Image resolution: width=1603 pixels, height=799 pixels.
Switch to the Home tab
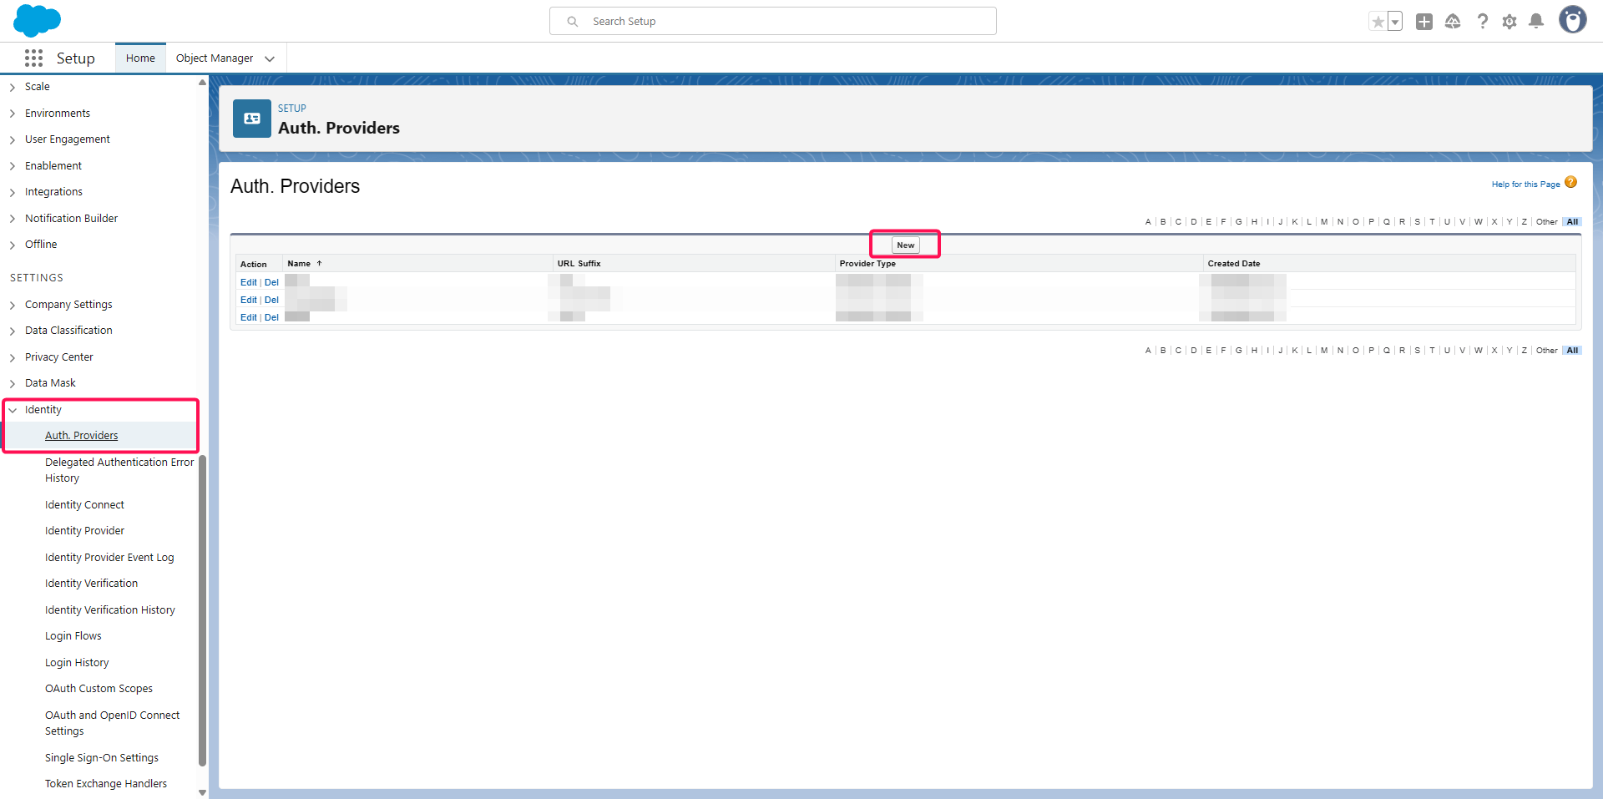pyautogui.click(x=140, y=58)
